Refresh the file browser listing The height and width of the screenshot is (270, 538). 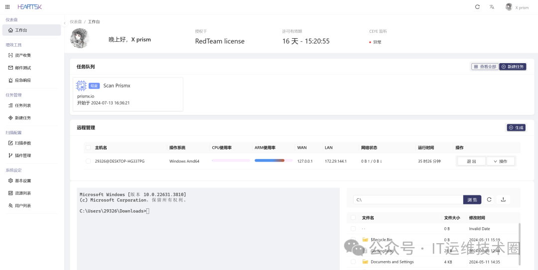click(489, 199)
